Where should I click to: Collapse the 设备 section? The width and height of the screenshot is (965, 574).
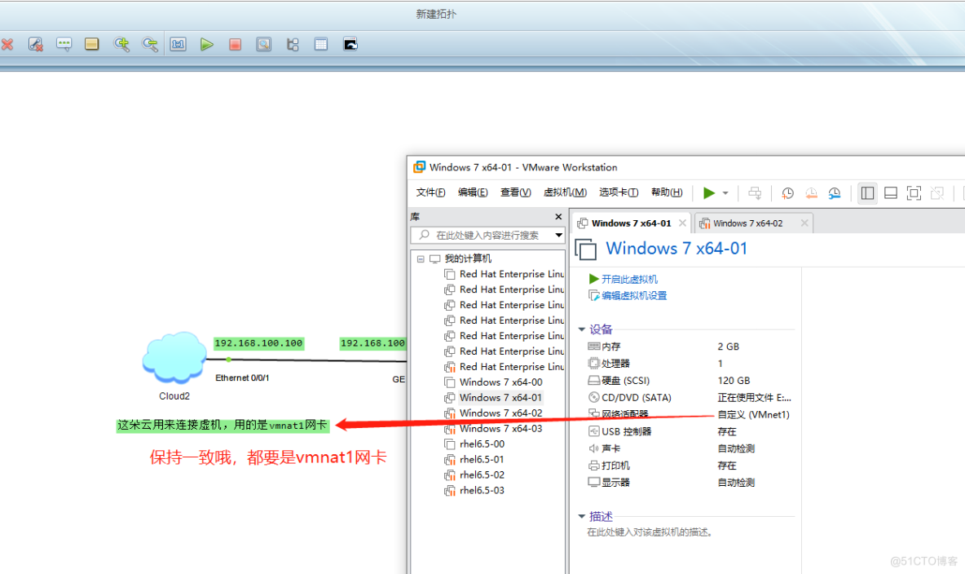(x=582, y=329)
